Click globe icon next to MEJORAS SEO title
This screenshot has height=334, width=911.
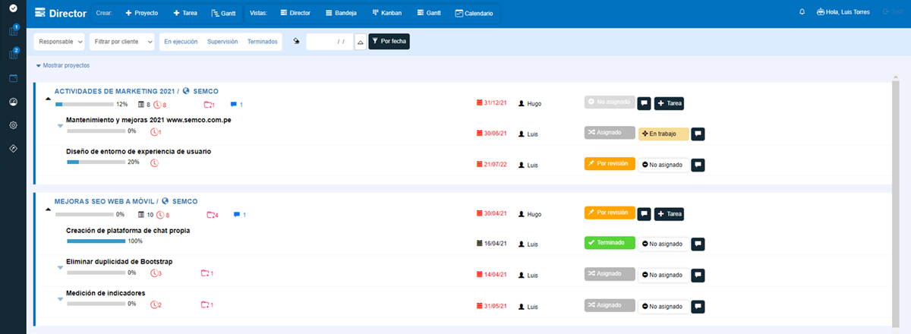click(165, 201)
